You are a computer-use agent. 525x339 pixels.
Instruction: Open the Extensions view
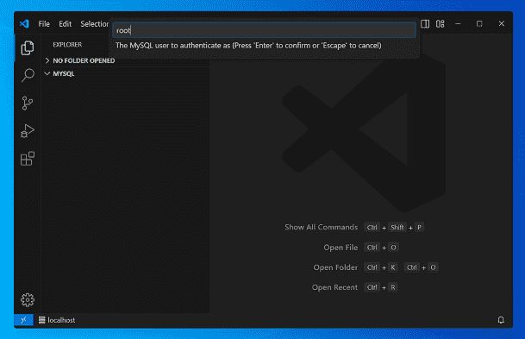[x=28, y=159]
